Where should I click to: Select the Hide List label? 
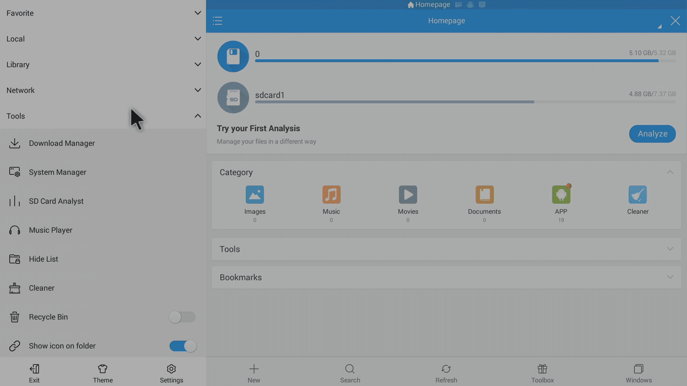click(x=43, y=259)
